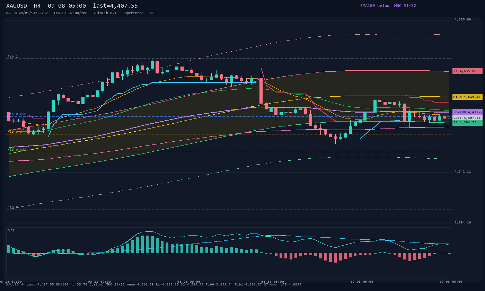Select the Supertrend legend entry
The image size is (485, 291).
133,13
